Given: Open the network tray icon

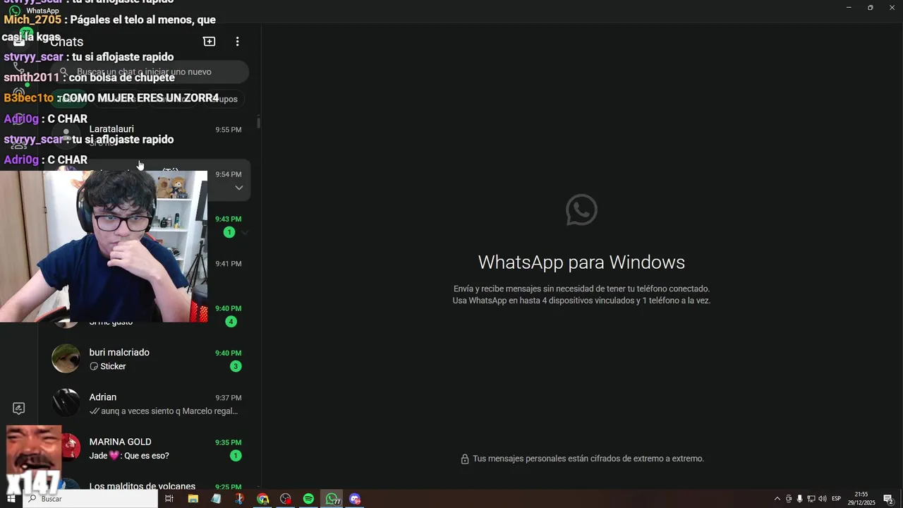Looking at the screenshot, I should [811, 499].
